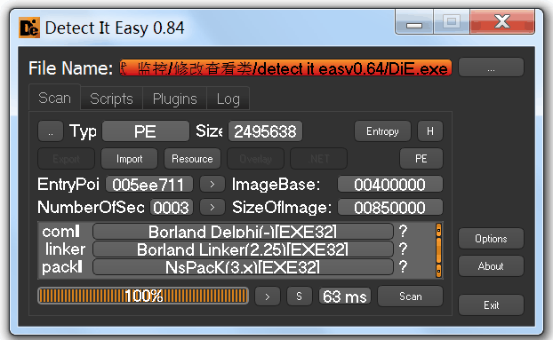The width and height of the screenshot is (553, 340).
Task: Click ImageBase value 00400000
Action: tap(389, 185)
